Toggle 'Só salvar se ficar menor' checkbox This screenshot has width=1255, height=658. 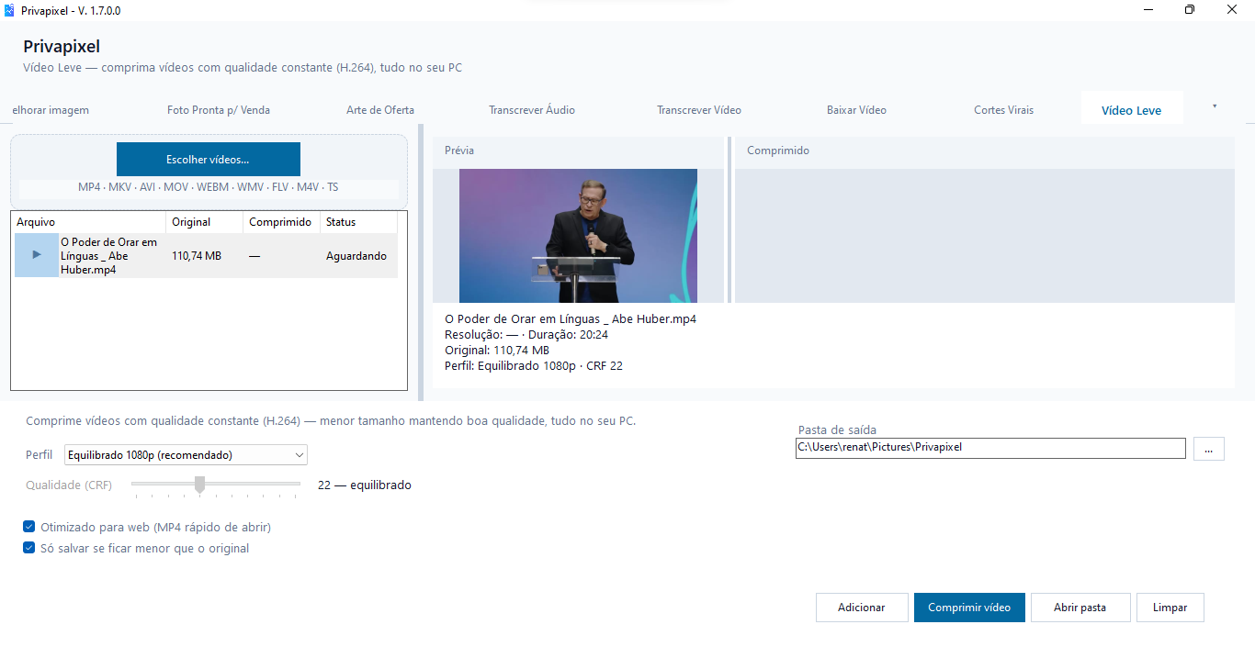tap(29, 549)
